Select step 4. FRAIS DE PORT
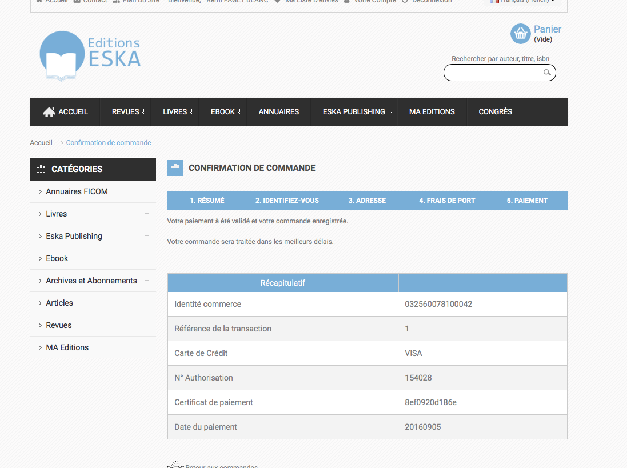Image resolution: width=627 pixels, height=468 pixels. (x=447, y=201)
